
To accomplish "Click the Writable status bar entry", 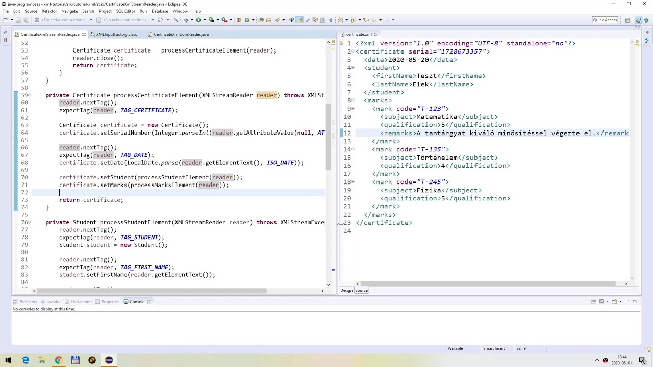I will tap(455, 348).
